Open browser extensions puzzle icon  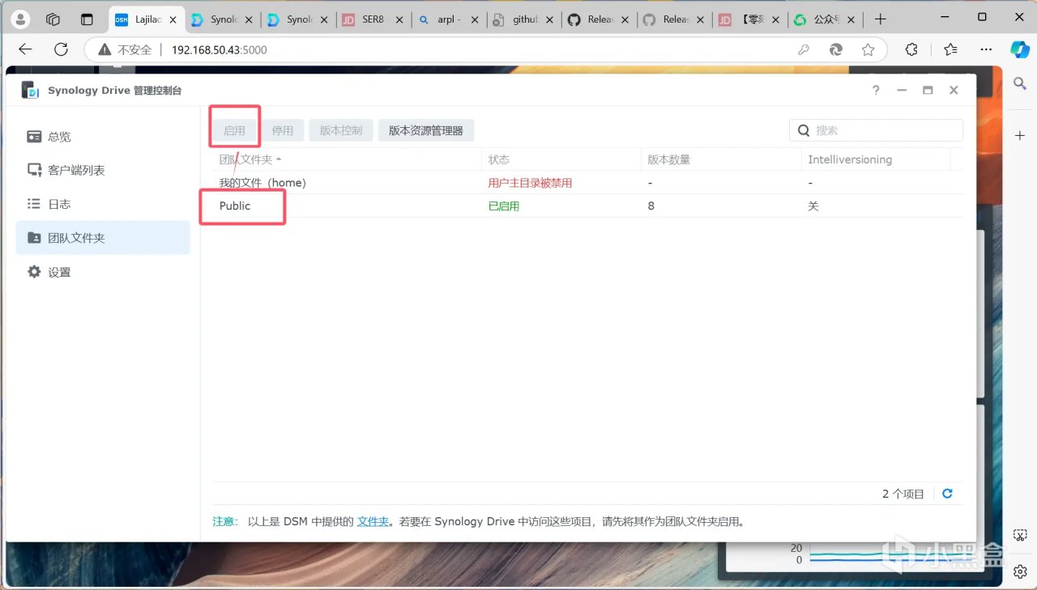[x=911, y=50]
